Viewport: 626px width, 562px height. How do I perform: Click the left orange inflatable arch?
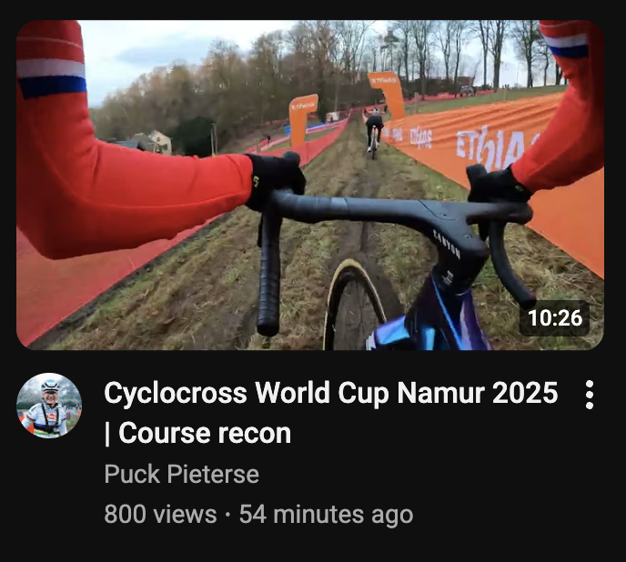click(303, 119)
